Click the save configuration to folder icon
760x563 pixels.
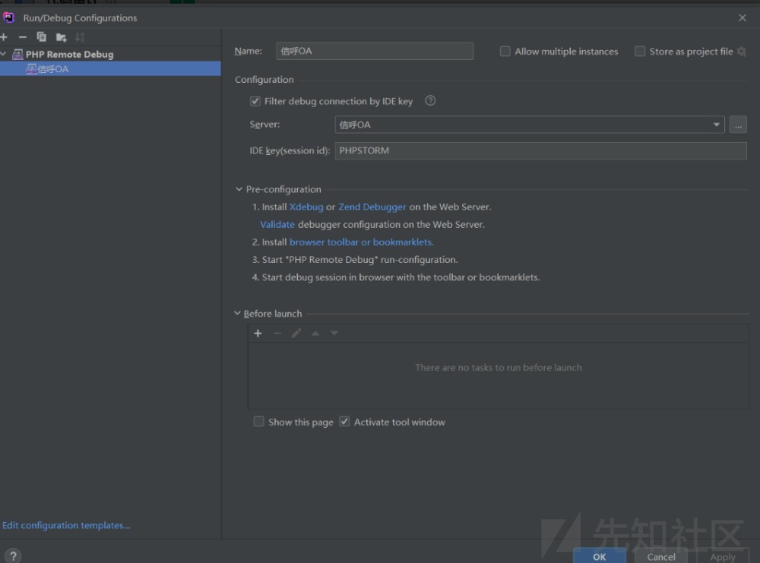click(61, 37)
